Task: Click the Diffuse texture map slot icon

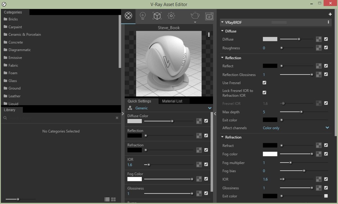Action: pos(319,39)
